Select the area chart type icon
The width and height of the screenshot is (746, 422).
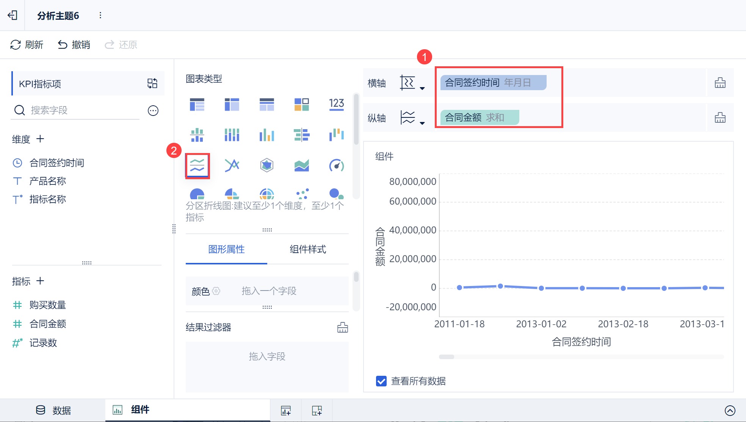tap(302, 166)
